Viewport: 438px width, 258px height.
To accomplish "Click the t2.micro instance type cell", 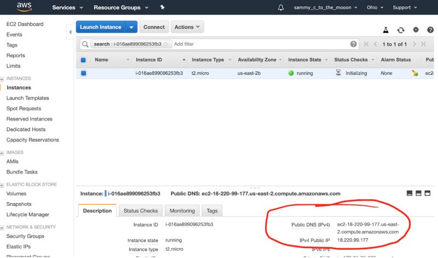I will (x=200, y=73).
